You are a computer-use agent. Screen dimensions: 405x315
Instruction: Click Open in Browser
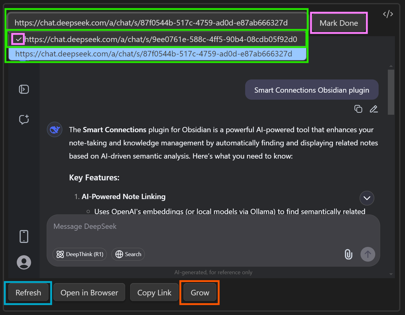[89, 293]
